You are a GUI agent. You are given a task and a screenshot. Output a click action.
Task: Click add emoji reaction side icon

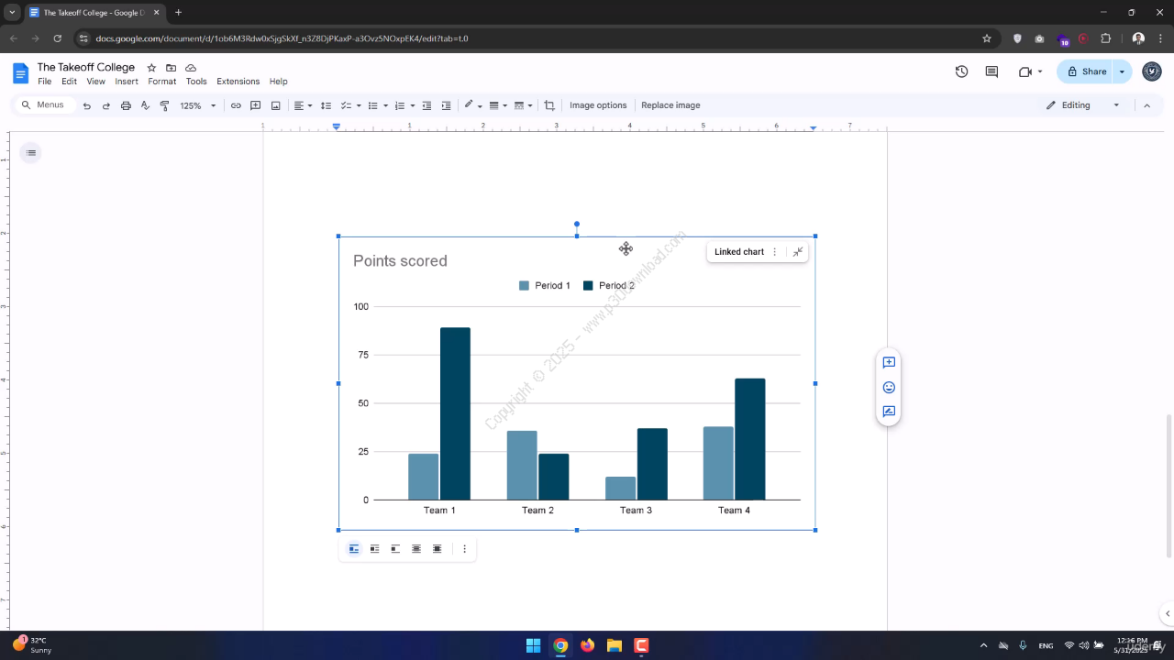pos(889,388)
